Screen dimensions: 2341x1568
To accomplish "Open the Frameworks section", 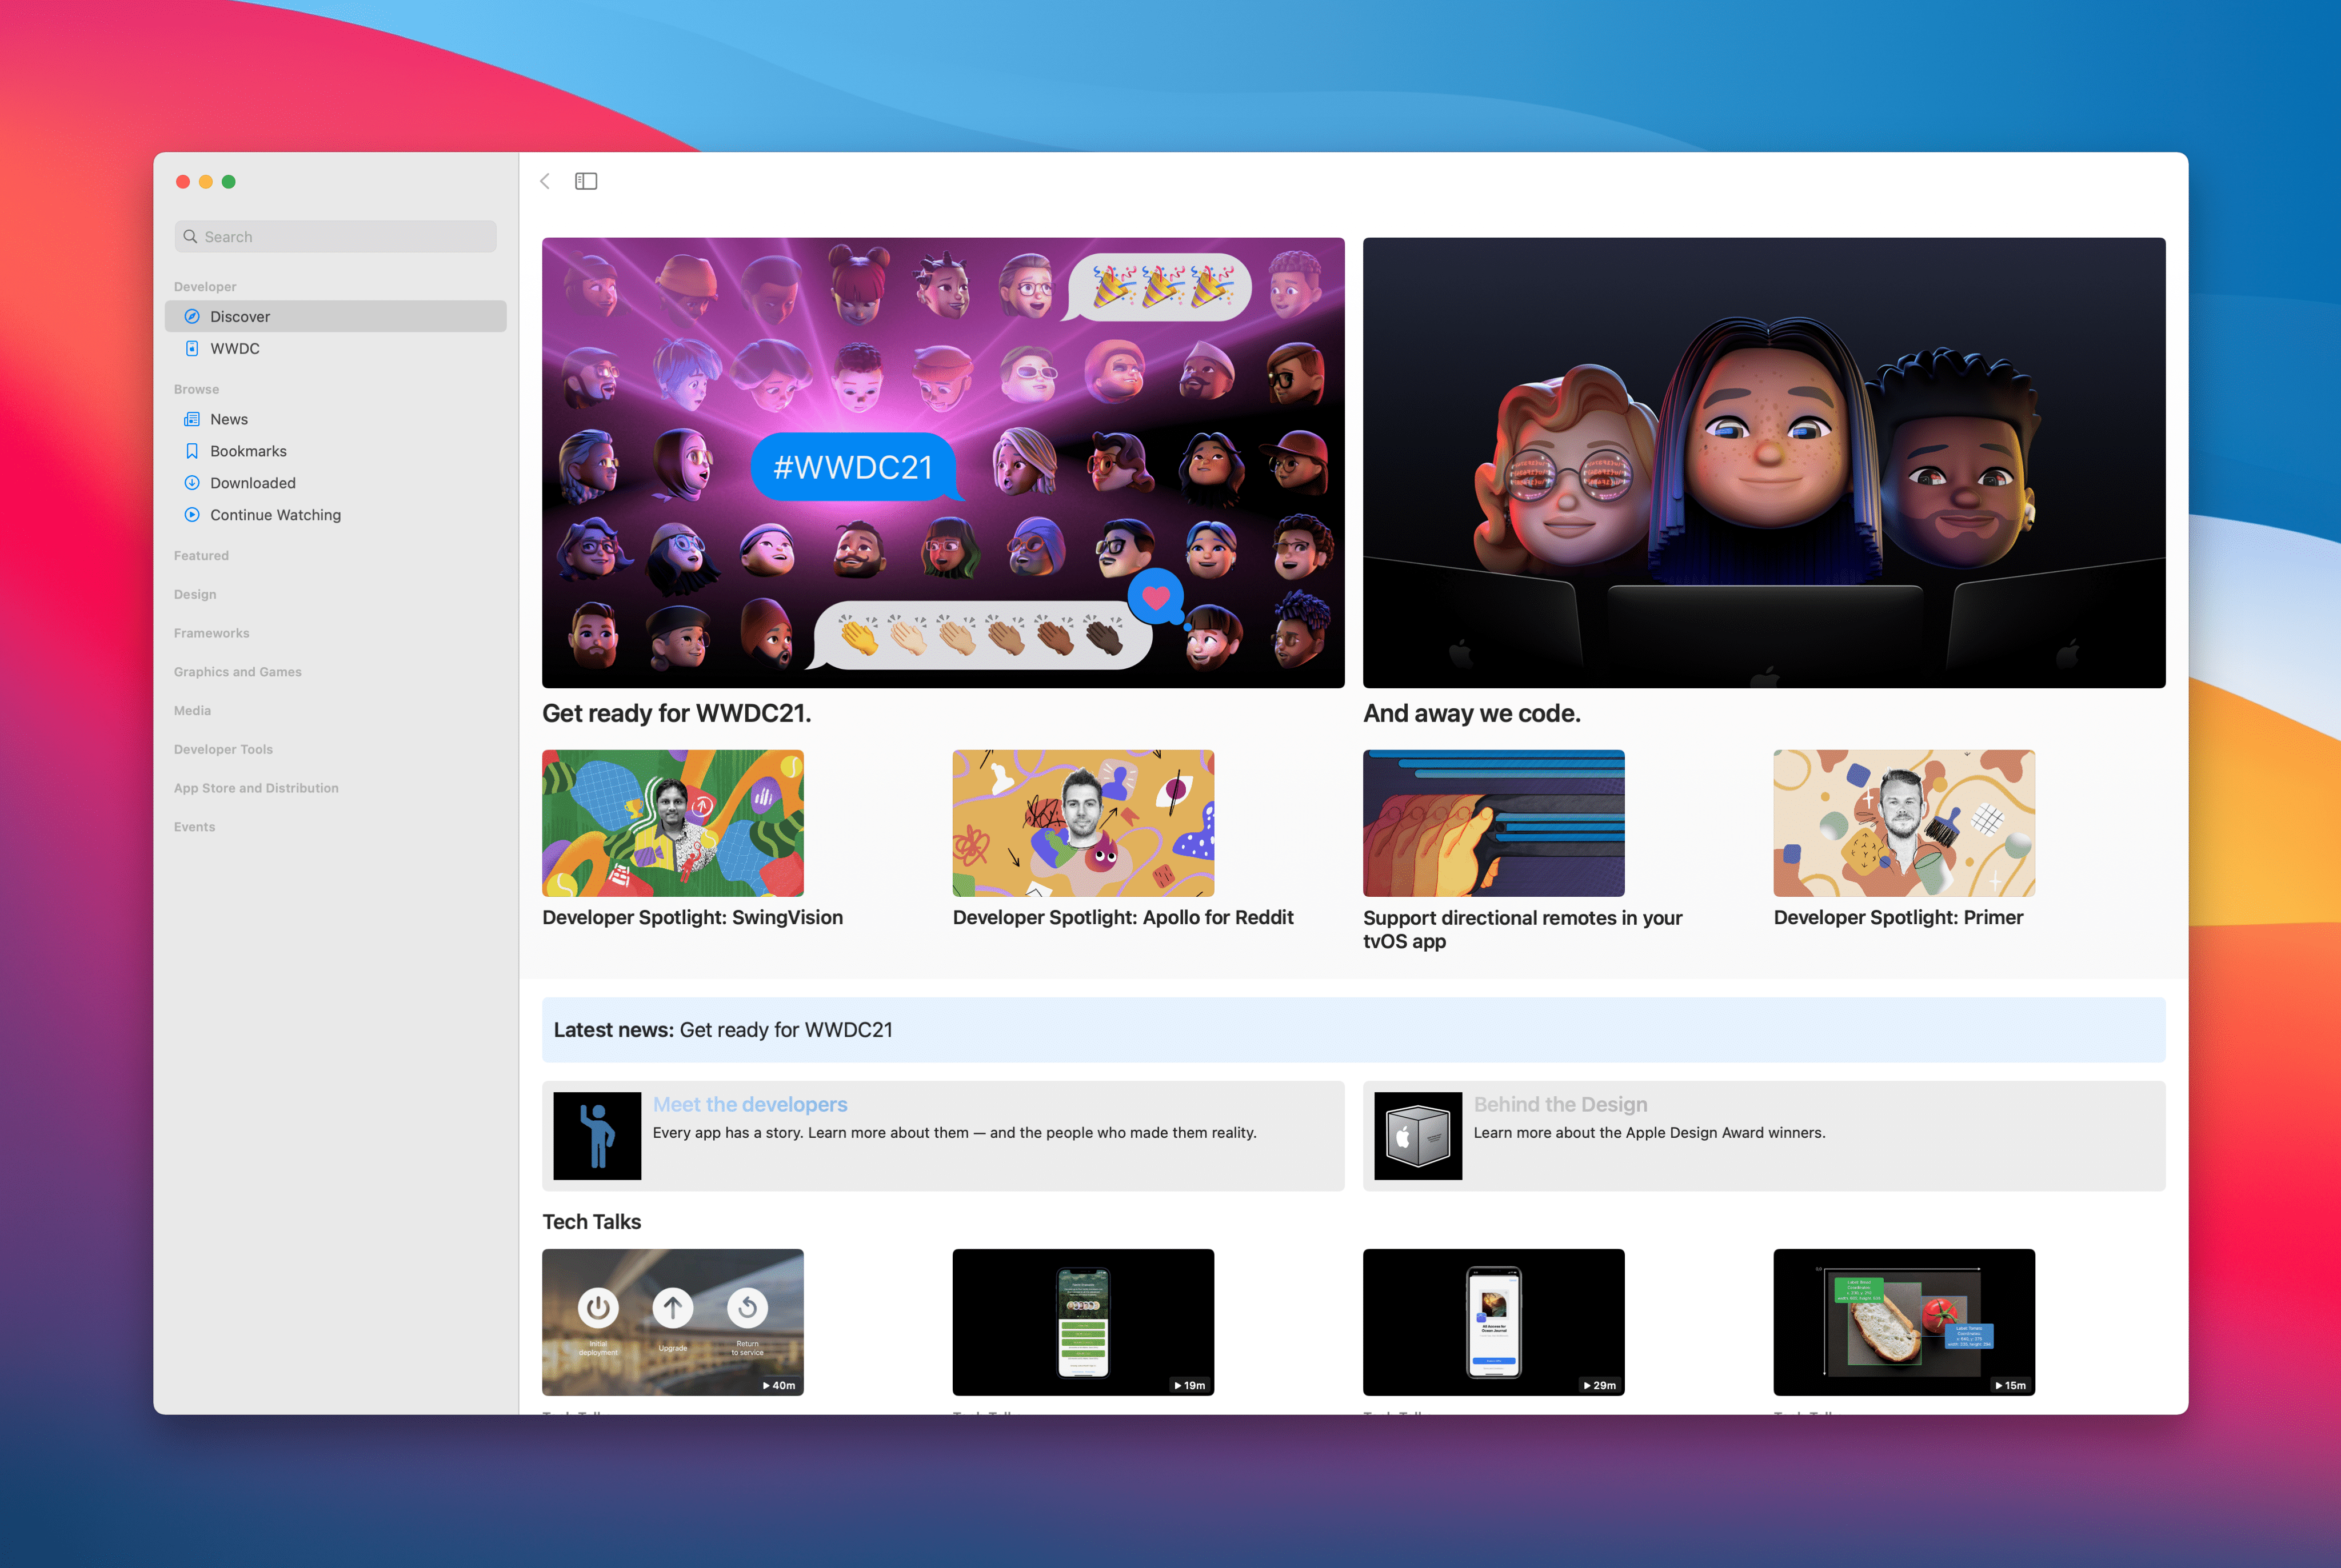I will 211,632.
